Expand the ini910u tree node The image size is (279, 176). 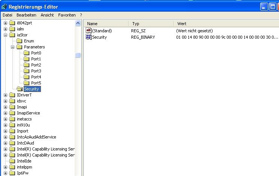click(x=6, y=125)
